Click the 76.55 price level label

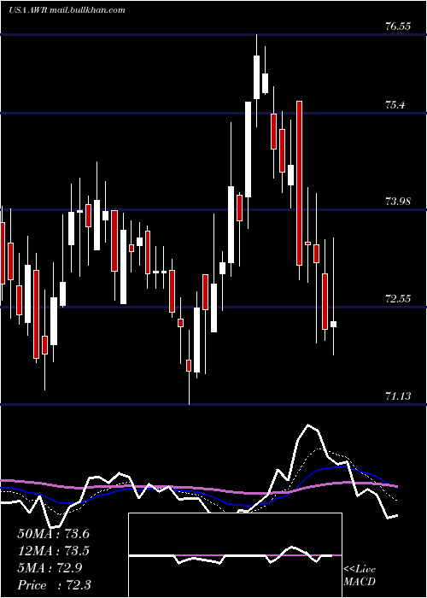click(398, 26)
